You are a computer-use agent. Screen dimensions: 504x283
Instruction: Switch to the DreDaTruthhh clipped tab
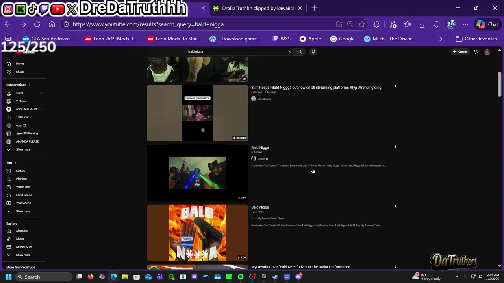pyautogui.click(x=257, y=8)
